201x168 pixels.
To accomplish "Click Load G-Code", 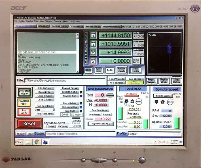I will [x=45, y=99].
